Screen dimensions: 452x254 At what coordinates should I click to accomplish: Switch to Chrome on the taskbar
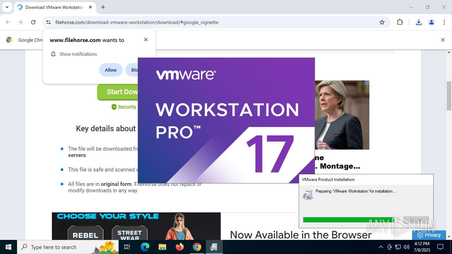pos(197,247)
